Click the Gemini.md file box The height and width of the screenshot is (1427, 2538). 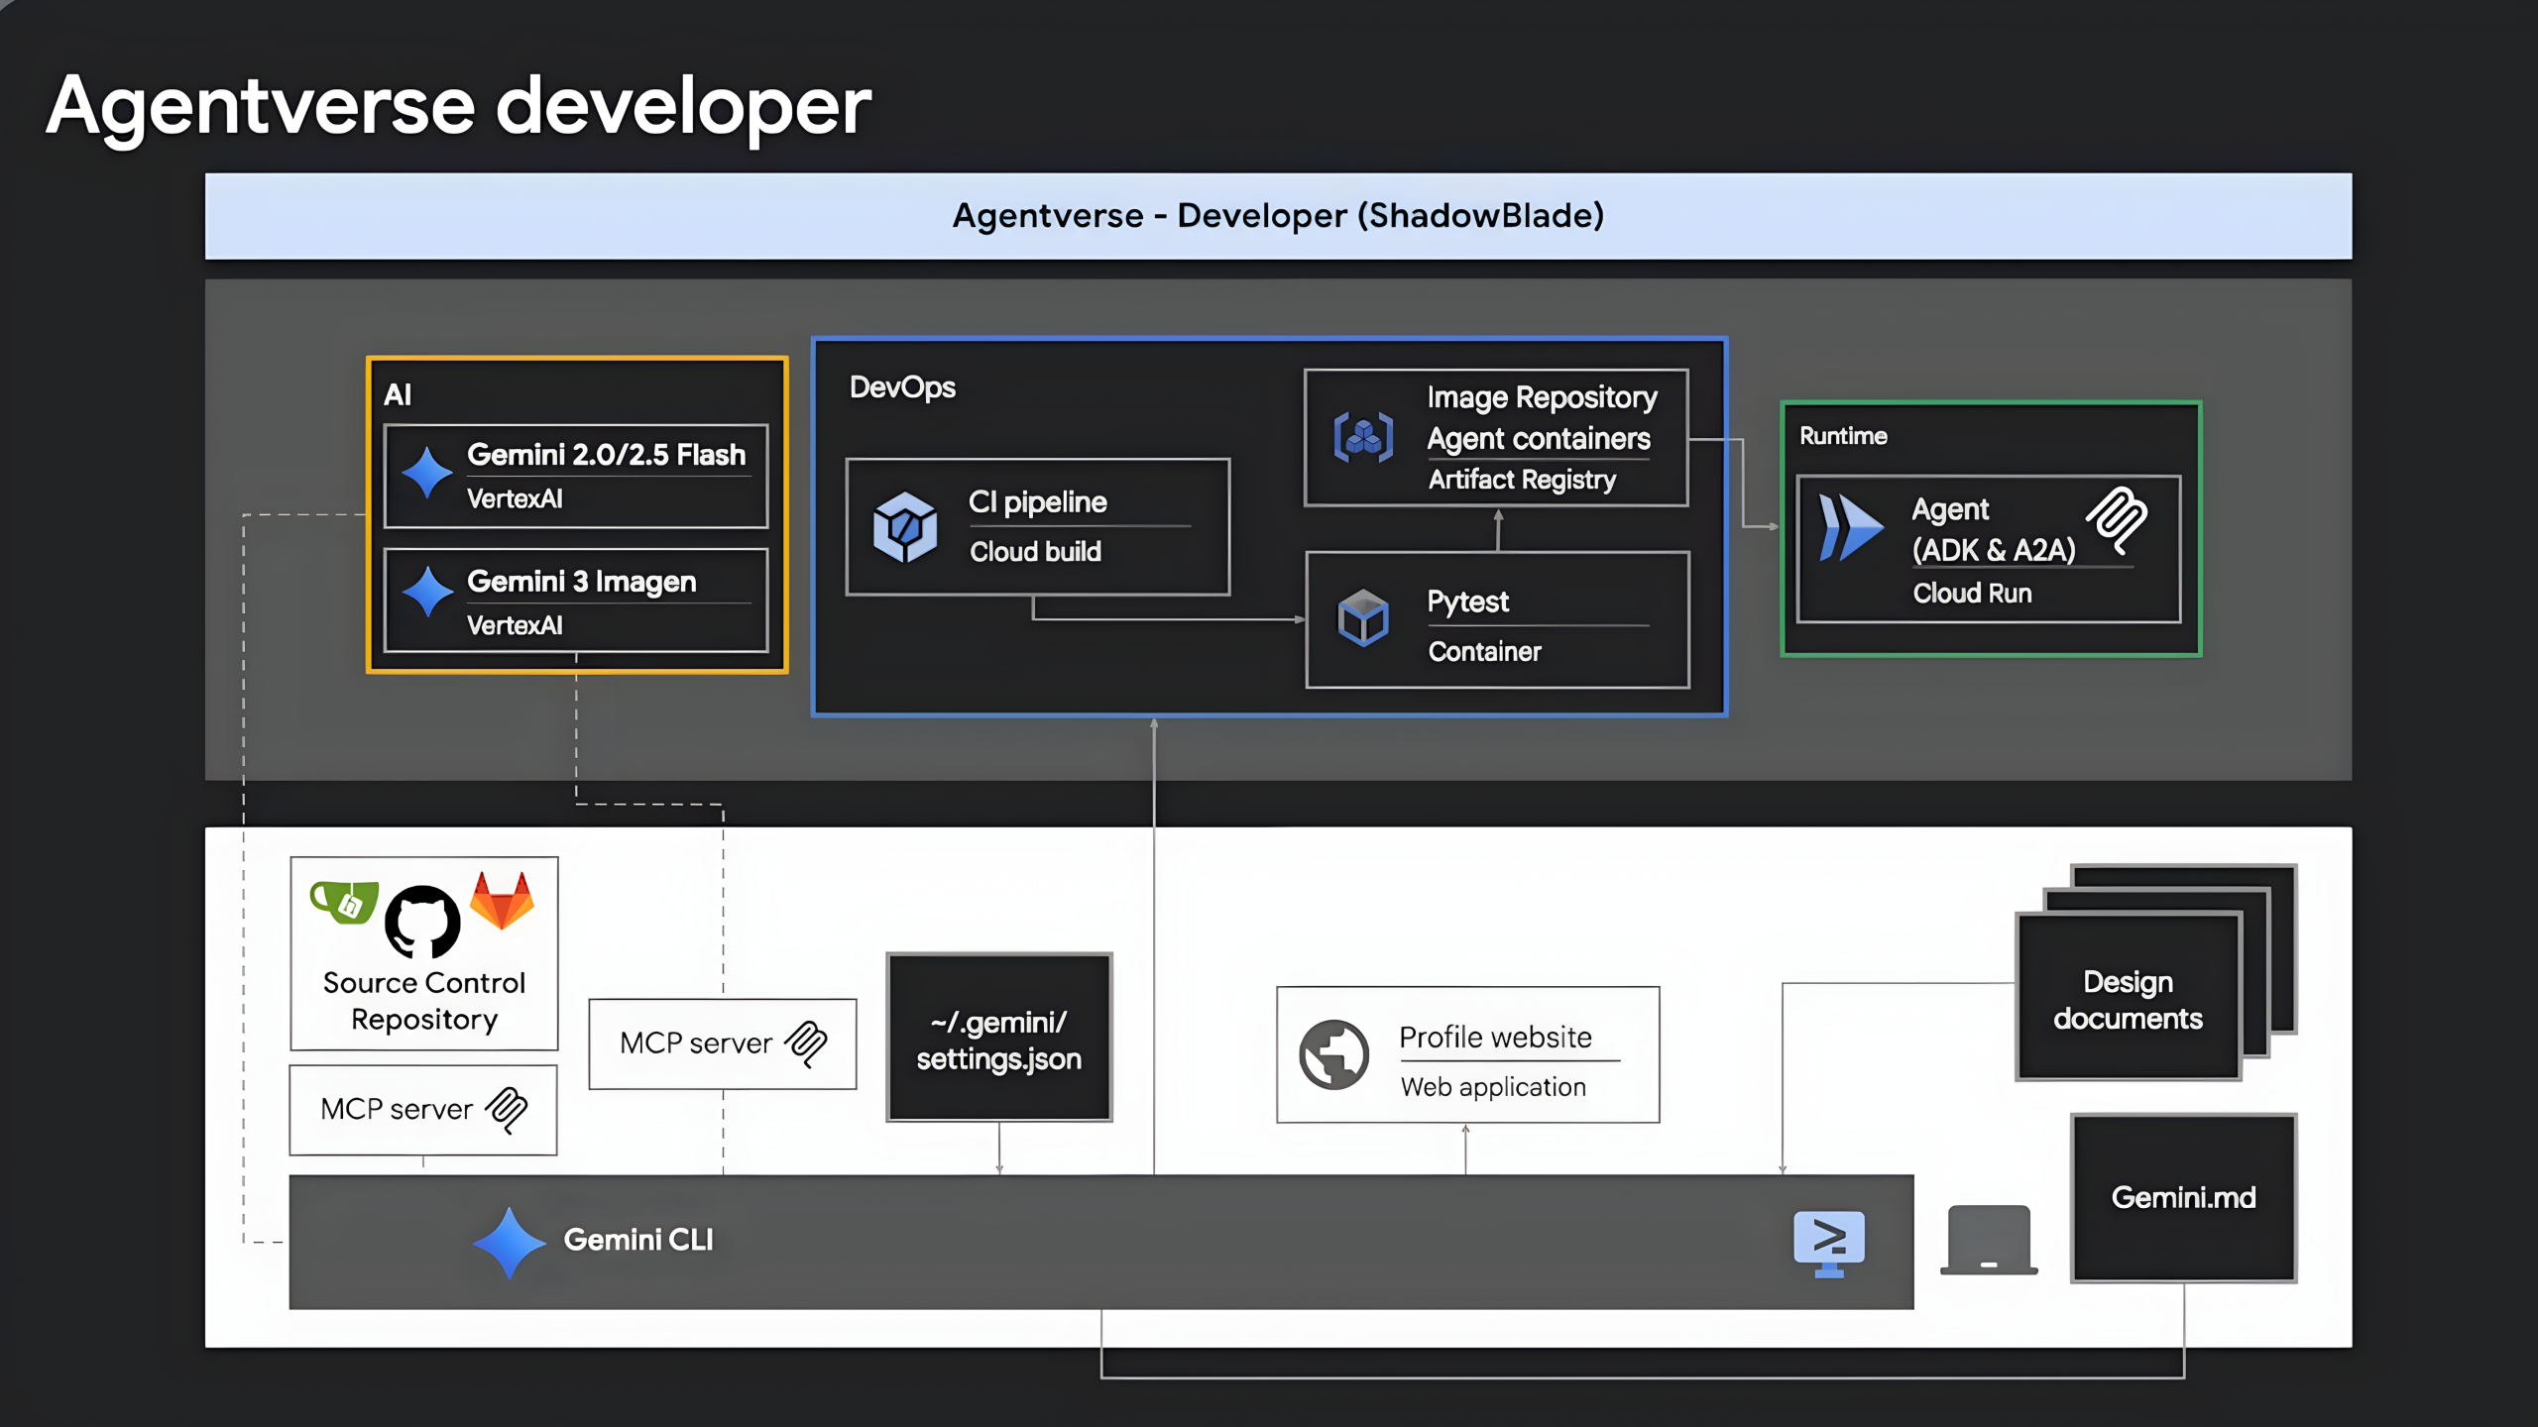point(2183,1198)
